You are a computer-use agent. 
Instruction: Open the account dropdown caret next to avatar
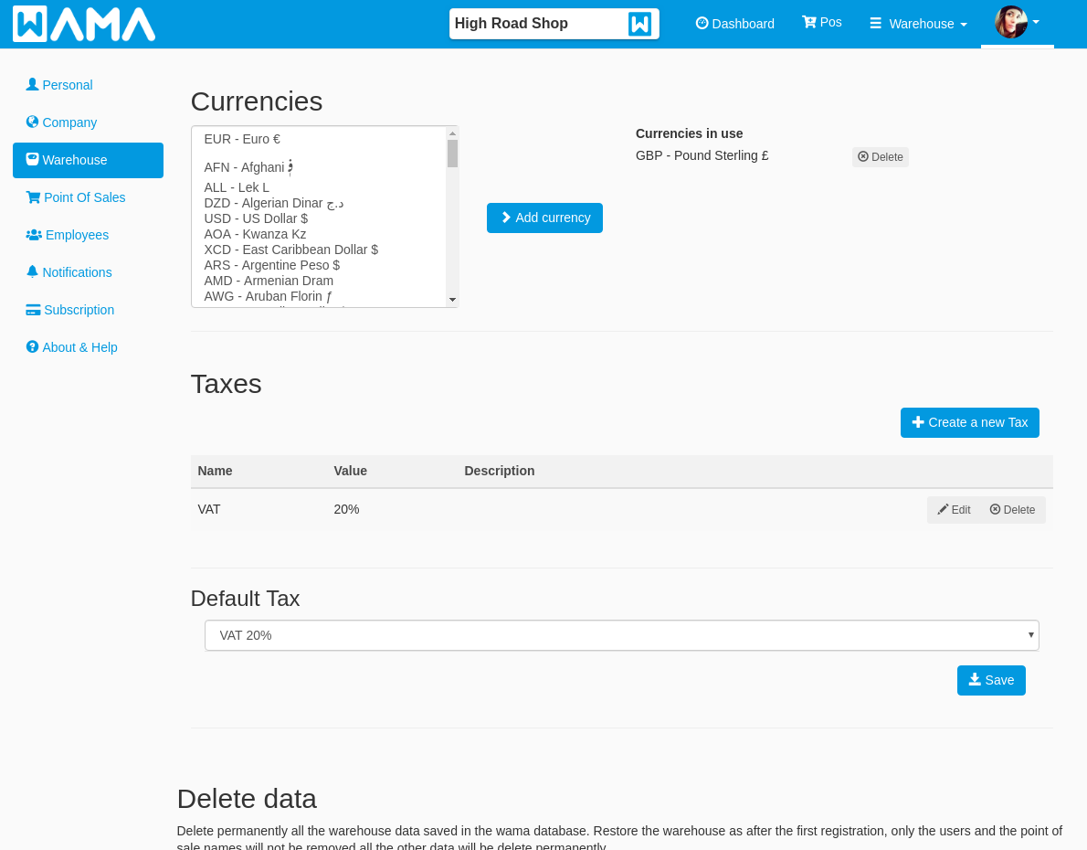[1036, 22]
